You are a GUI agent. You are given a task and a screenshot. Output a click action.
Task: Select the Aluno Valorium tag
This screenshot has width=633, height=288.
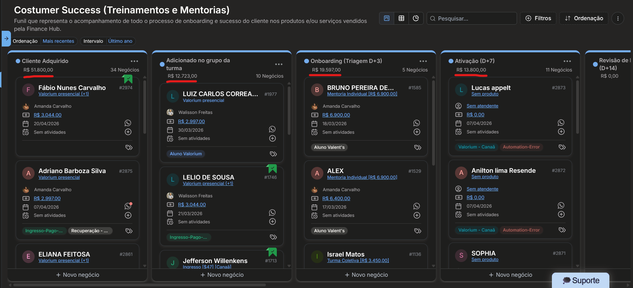pos(186,154)
